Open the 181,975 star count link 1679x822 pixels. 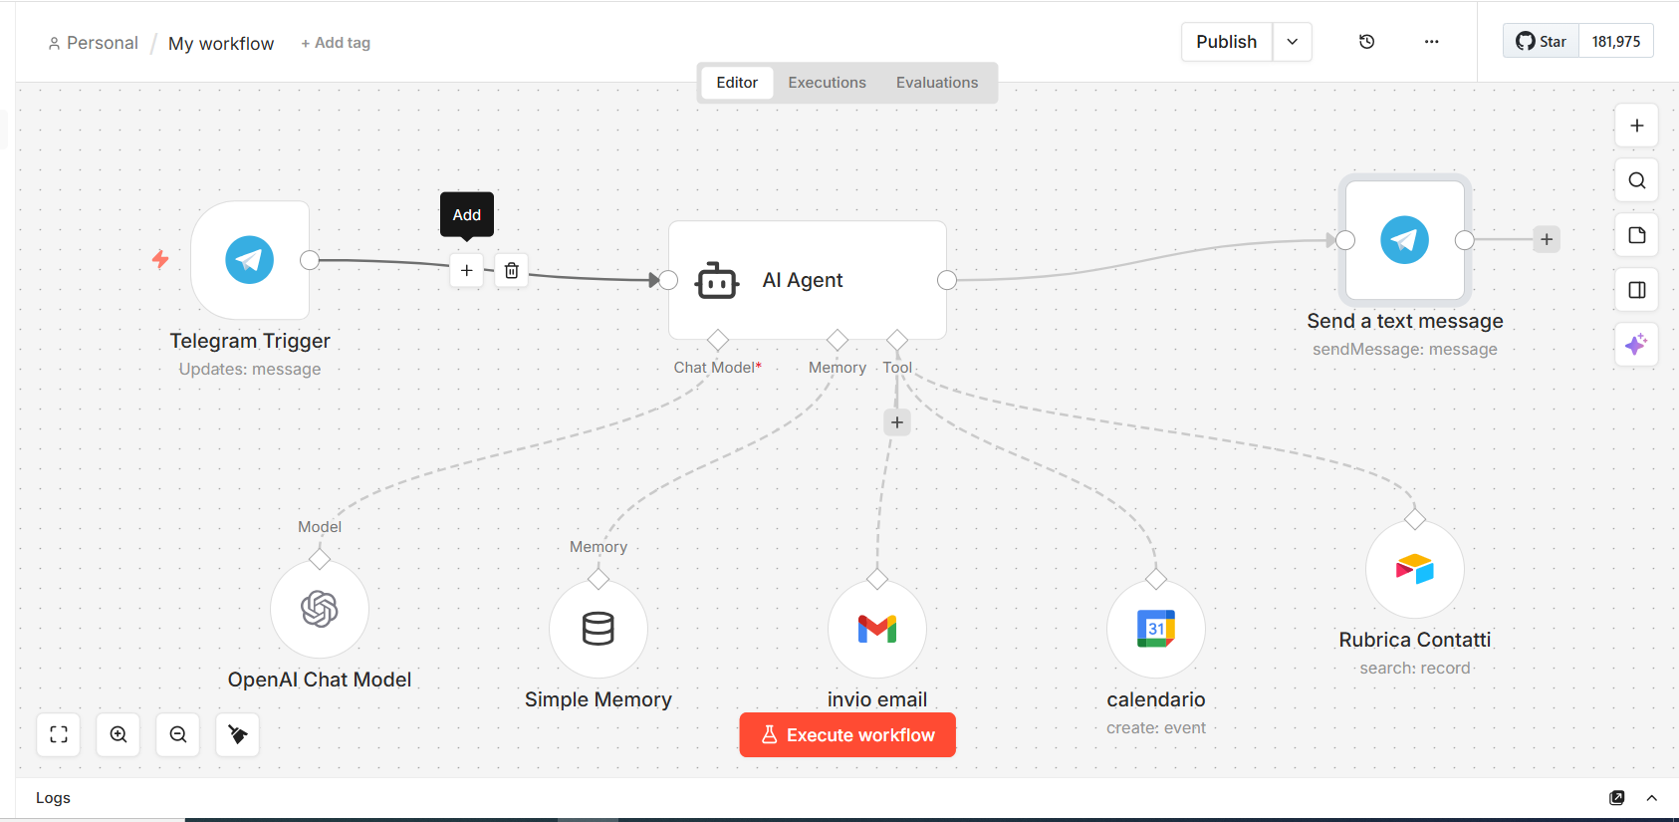[1616, 41]
